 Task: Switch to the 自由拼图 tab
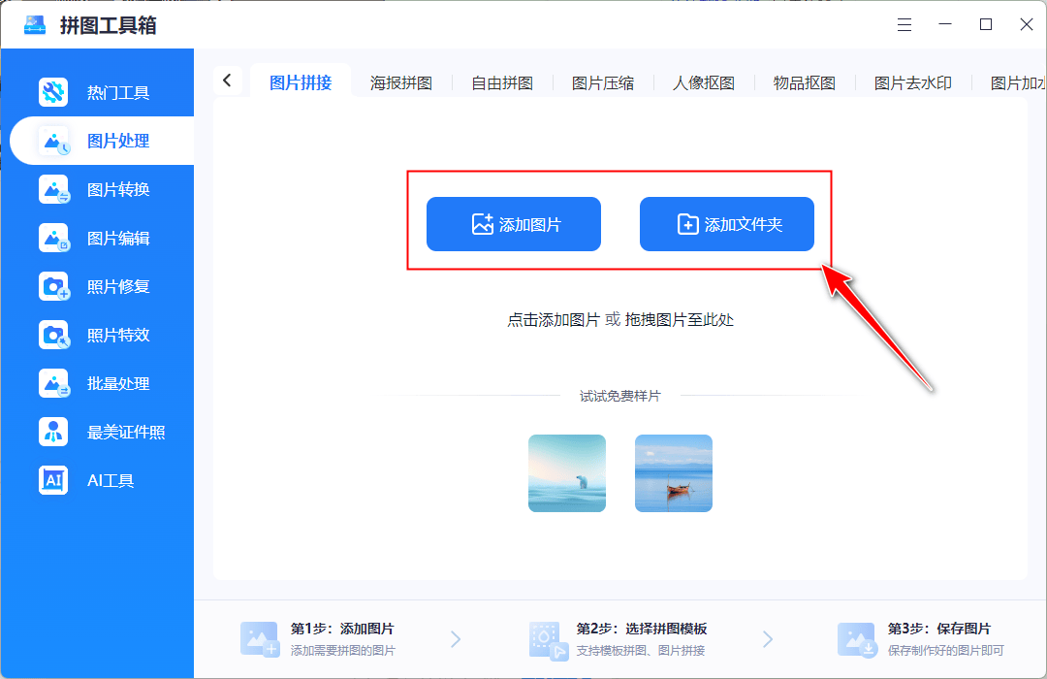coord(502,83)
